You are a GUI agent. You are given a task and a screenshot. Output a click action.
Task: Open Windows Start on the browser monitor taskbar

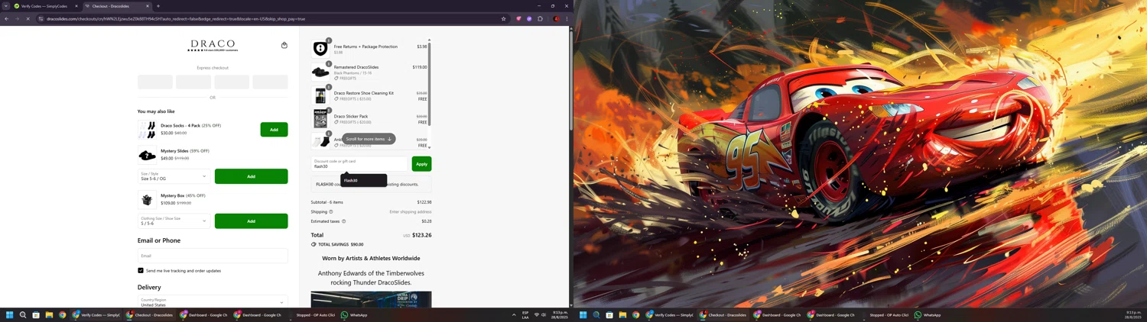[10, 314]
